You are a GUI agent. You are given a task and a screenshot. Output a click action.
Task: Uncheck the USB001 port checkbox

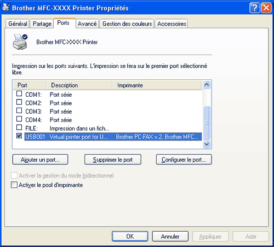tap(19, 136)
